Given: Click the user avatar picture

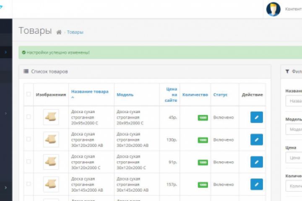Looking at the screenshot, I should [x=273, y=9].
